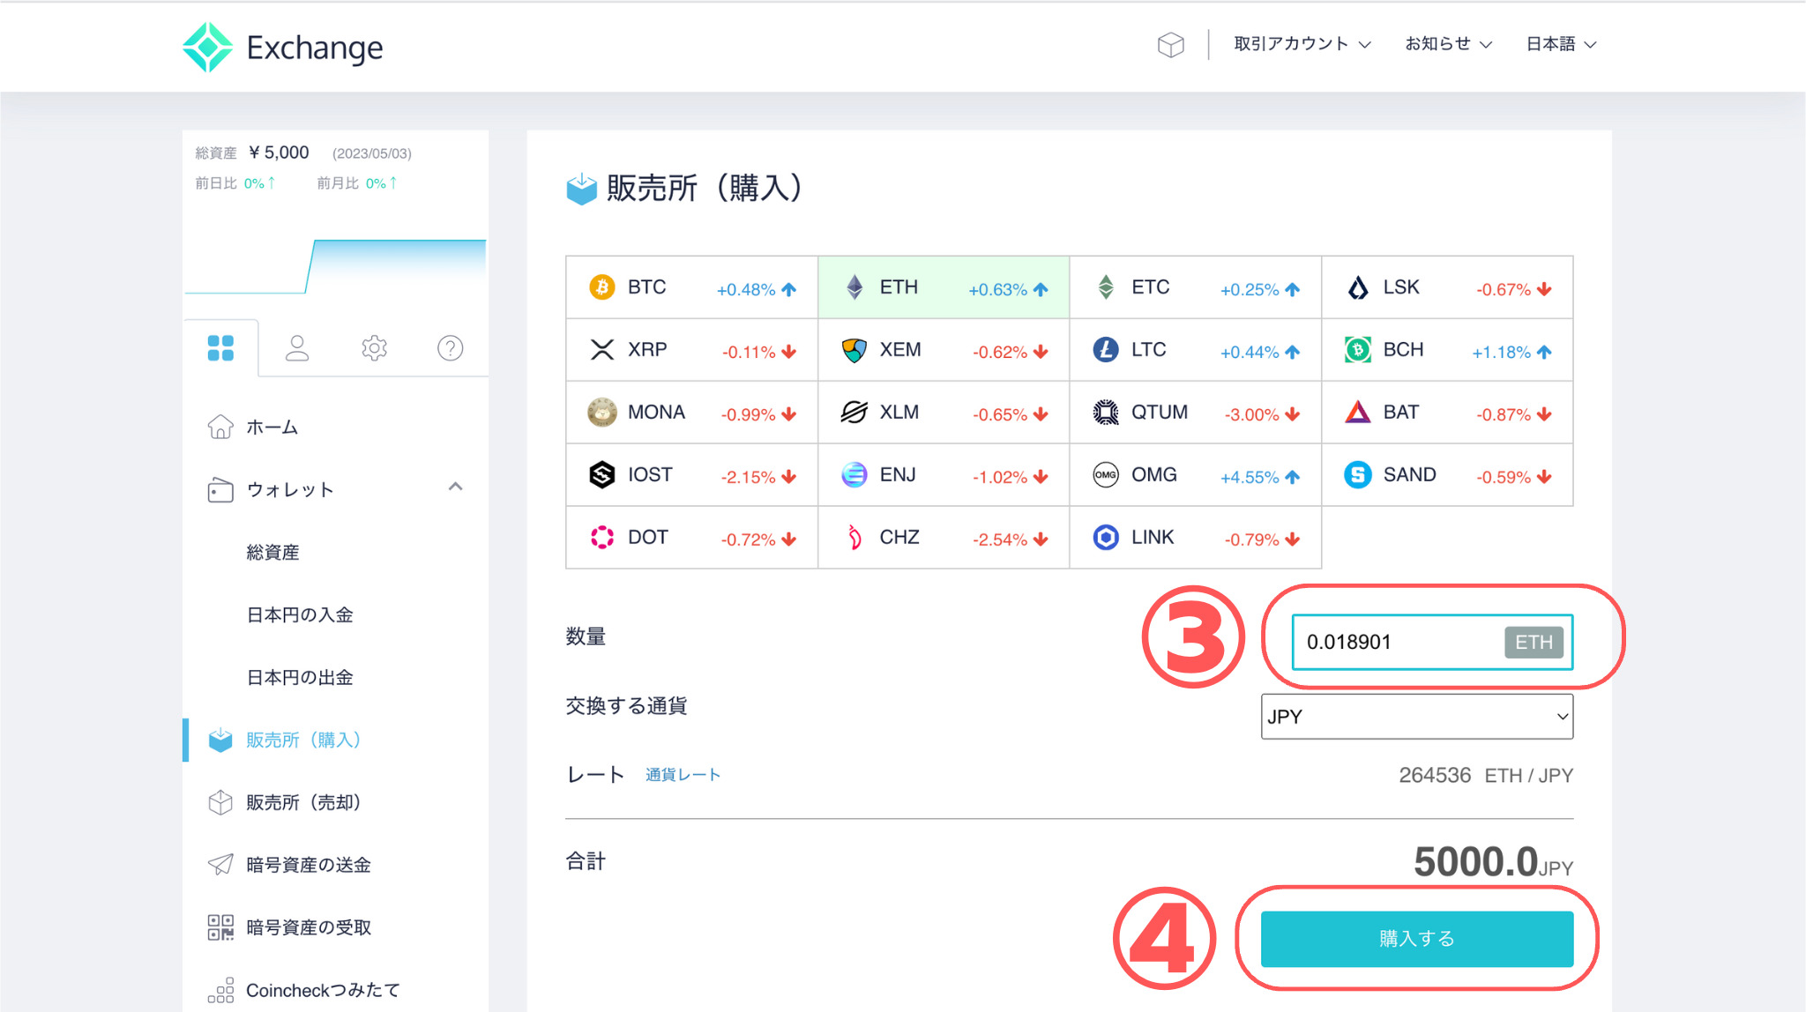1806x1012 pixels.
Task: Open the cube icon in header
Action: point(1170,44)
